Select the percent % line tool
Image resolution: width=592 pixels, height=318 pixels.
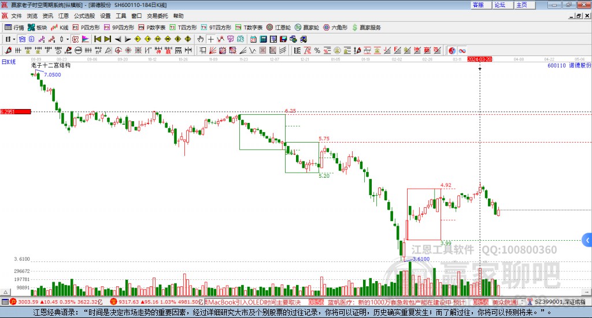[x=317, y=50]
